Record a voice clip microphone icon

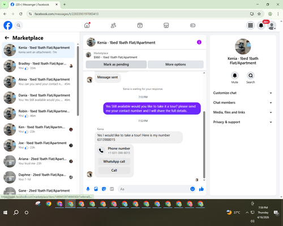point(88,189)
